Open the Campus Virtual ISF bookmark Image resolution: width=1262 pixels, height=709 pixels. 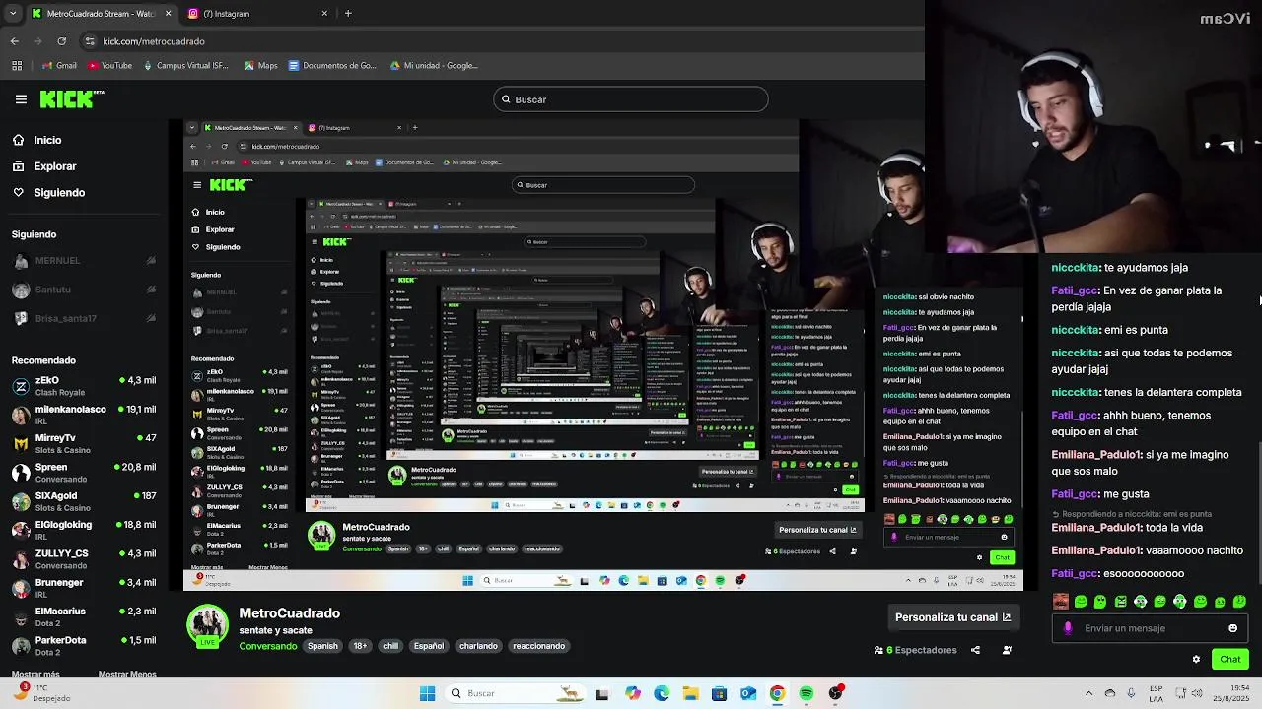(186, 66)
